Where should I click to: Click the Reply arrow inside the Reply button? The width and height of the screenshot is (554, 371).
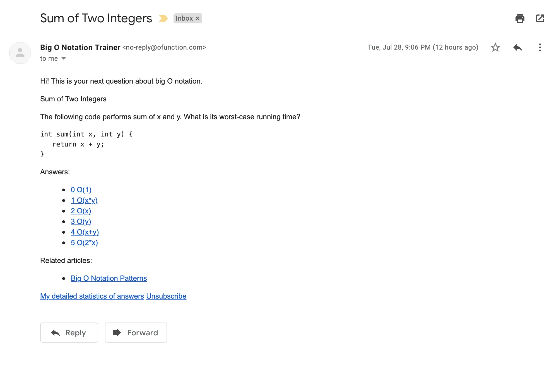56,333
